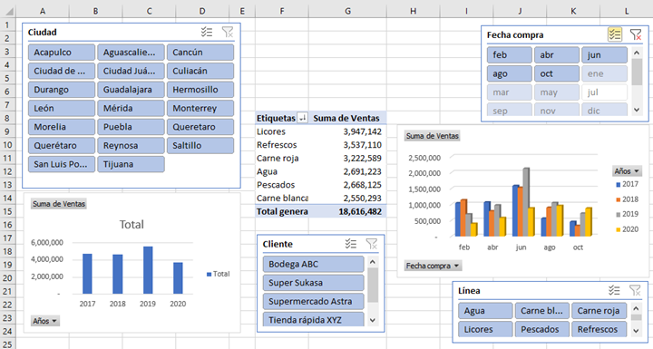The image size is (653, 349).
Task: Select Hermosillo city button
Action: [x=200, y=90]
